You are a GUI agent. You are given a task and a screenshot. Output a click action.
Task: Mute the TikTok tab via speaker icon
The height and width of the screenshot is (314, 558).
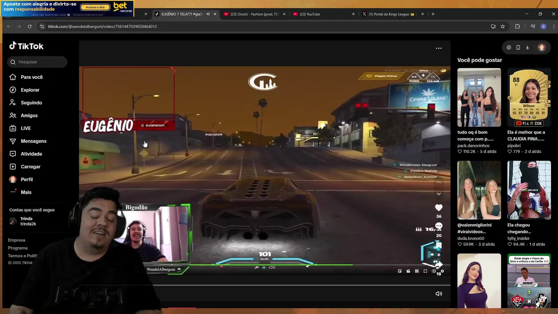coord(208,14)
